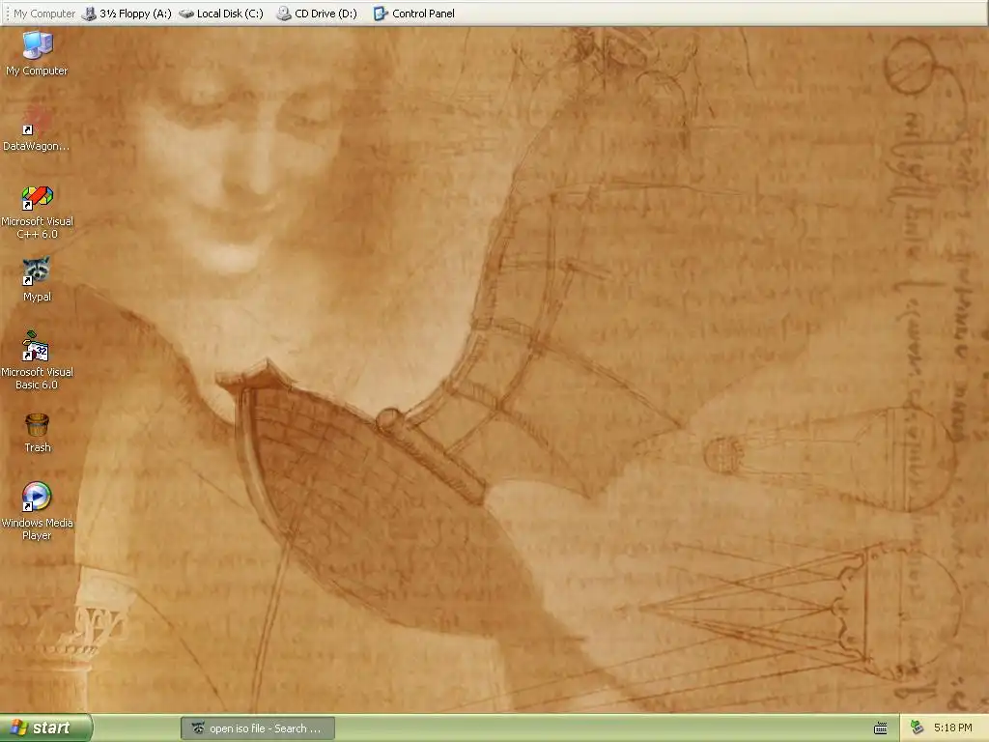Image resolution: width=989 pixels, height=742 pixels.
Task: Select the Windows Media Player shortcut
Action: [x=38, y=511]
